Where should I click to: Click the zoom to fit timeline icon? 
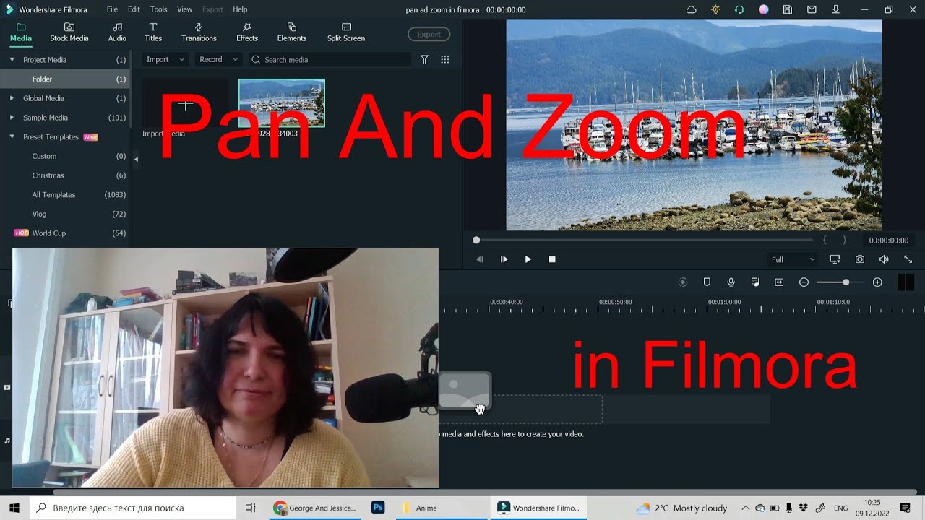pyautogui.click(x=779, y=282)
